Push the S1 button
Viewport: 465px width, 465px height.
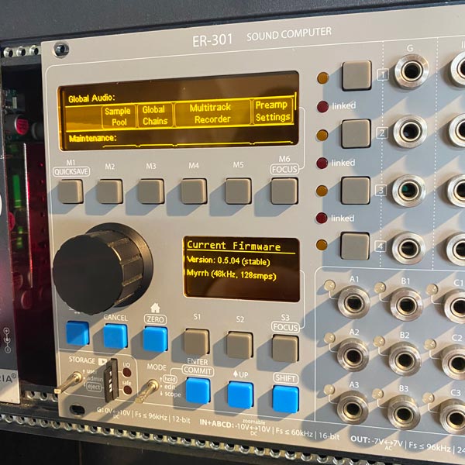[196, 341]
